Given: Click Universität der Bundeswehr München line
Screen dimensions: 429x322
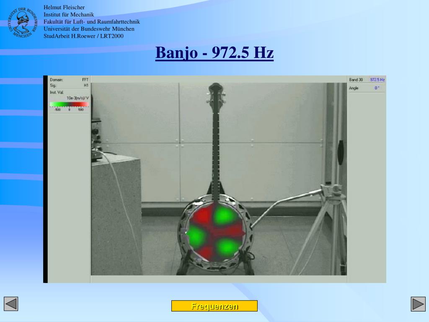Looking at the screenshot, I should 89,29.
